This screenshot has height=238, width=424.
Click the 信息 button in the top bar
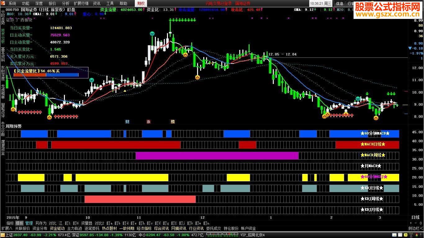click(340, 3)
